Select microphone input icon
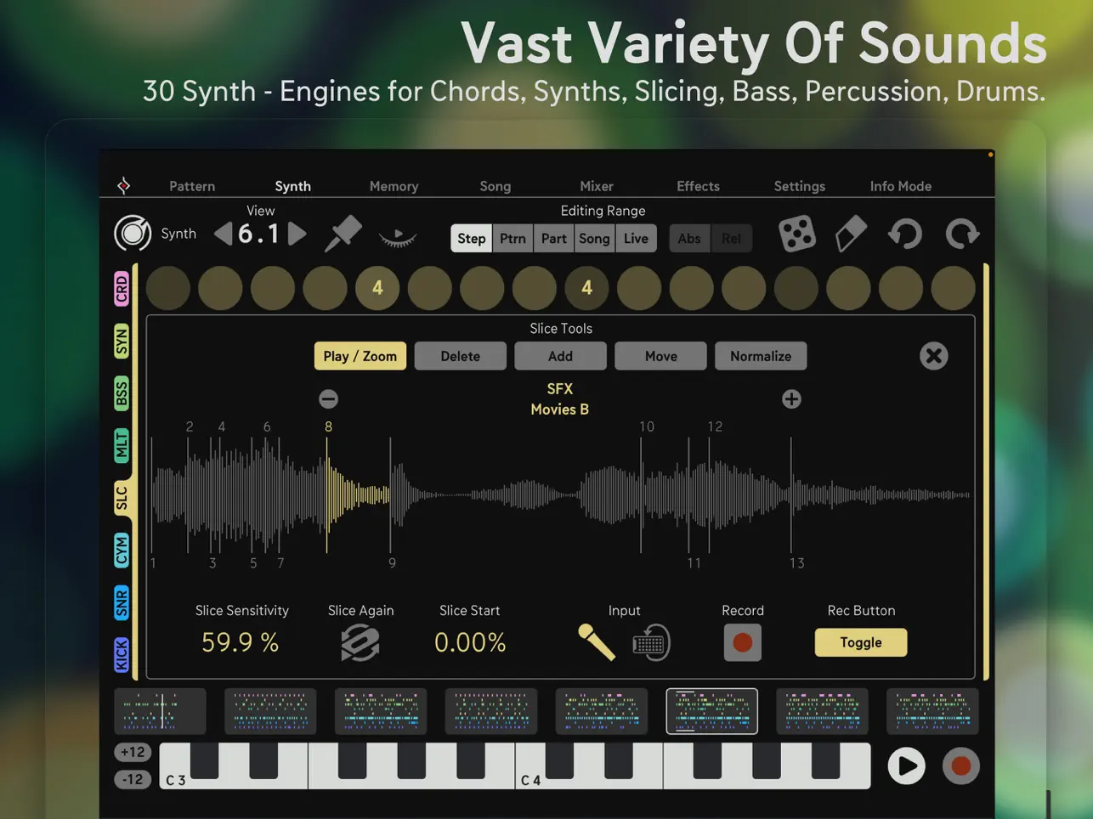 (x=596, y=642)
